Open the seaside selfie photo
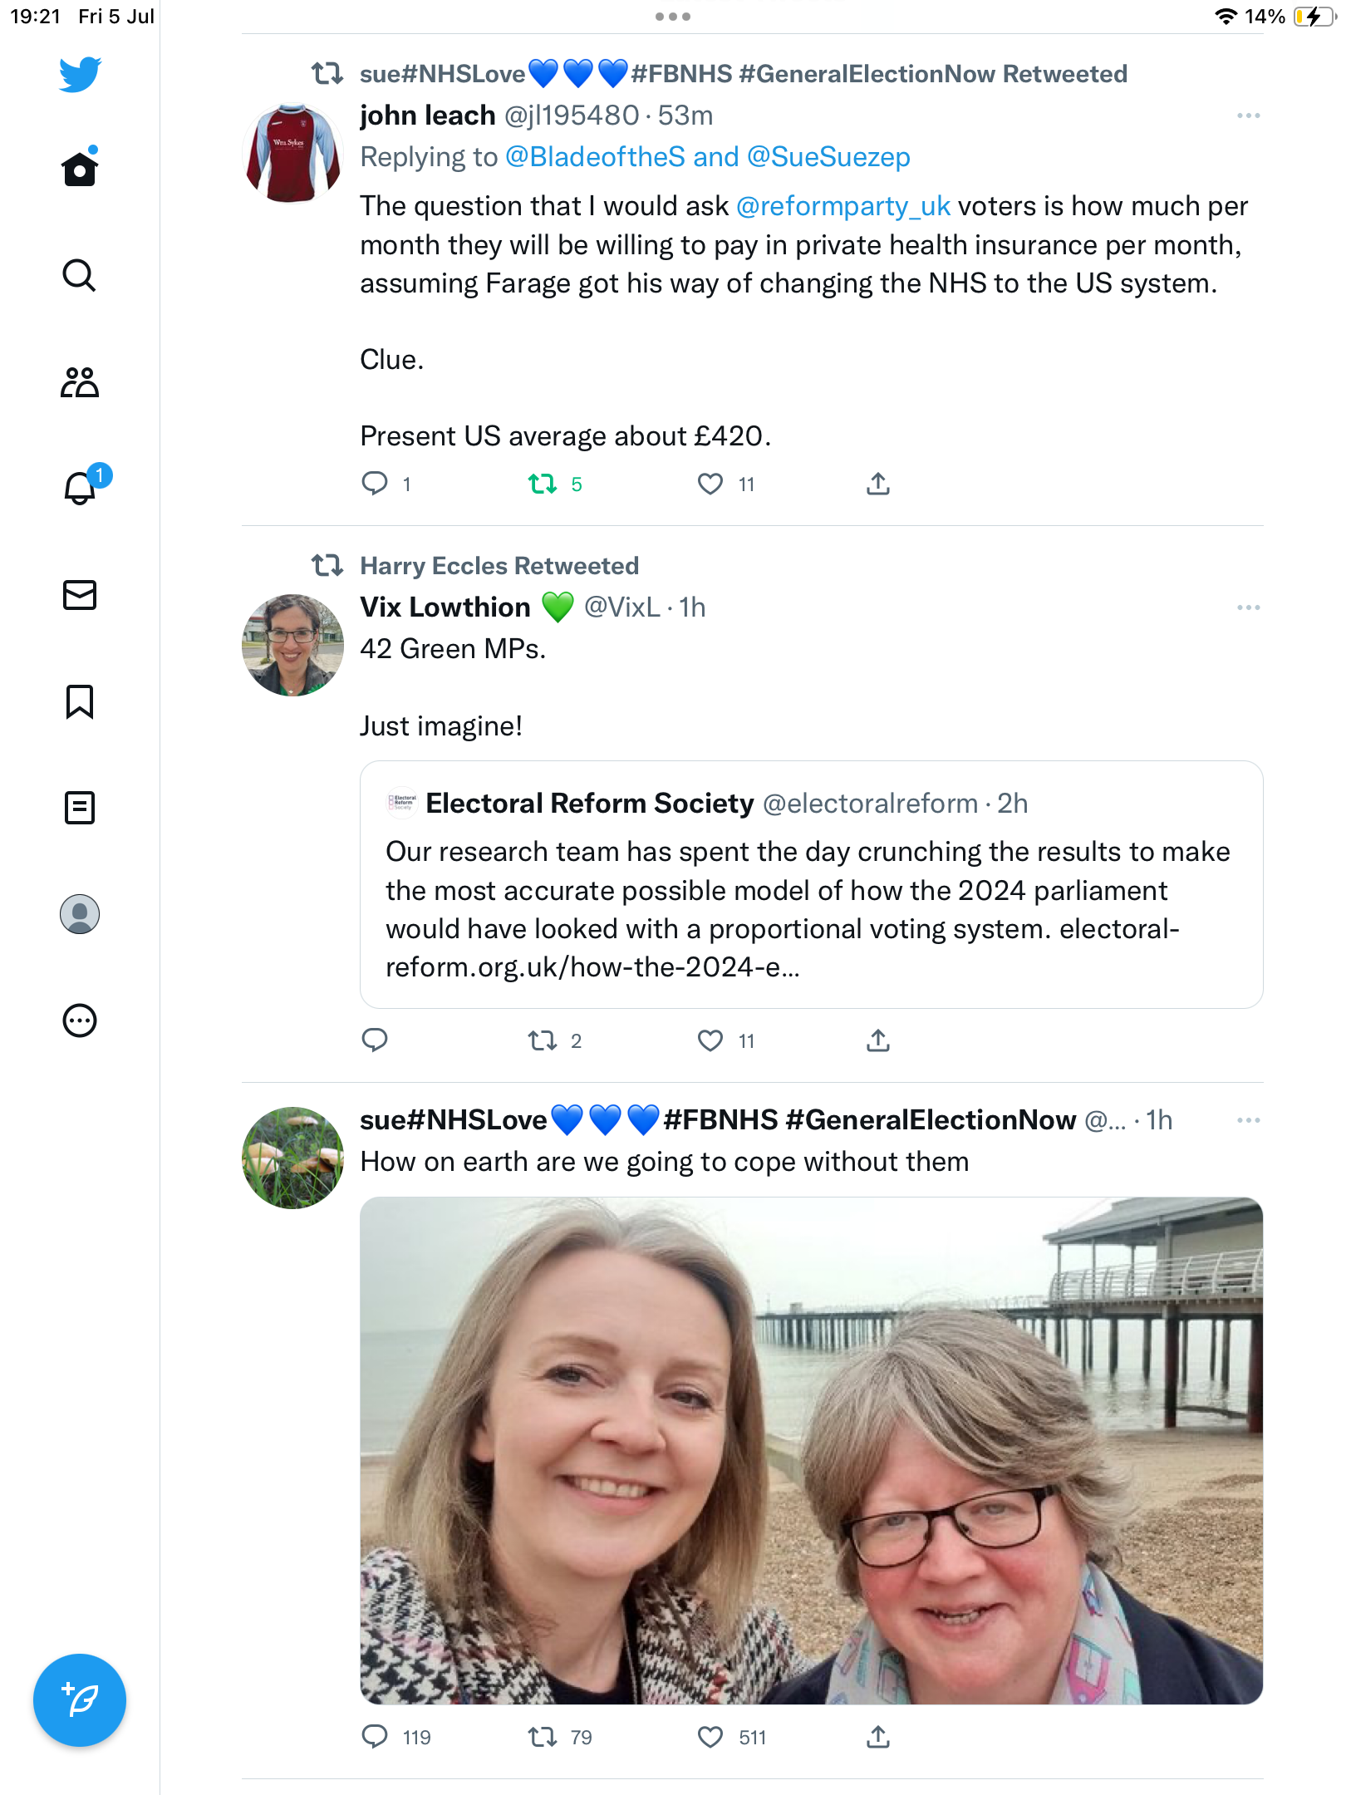 (811, 1450)
